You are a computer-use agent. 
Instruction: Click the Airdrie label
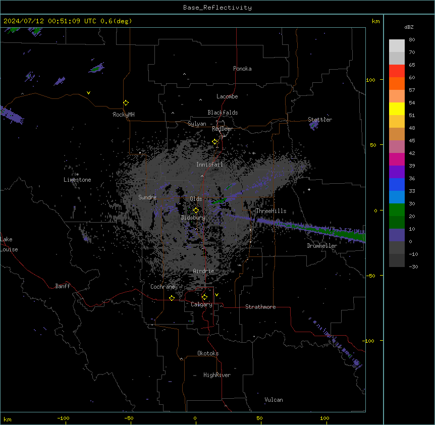point(203,271)
